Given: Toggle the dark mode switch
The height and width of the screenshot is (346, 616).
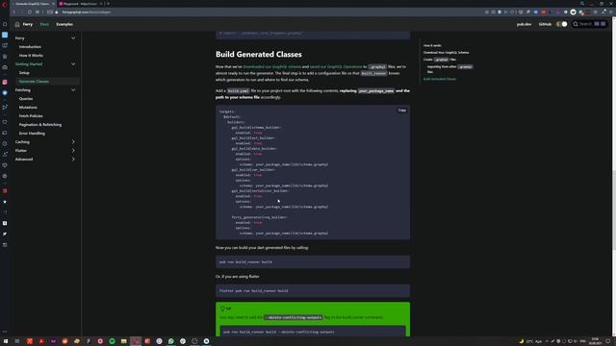Looking at the screenshot, I should click(x=562, y=24).
